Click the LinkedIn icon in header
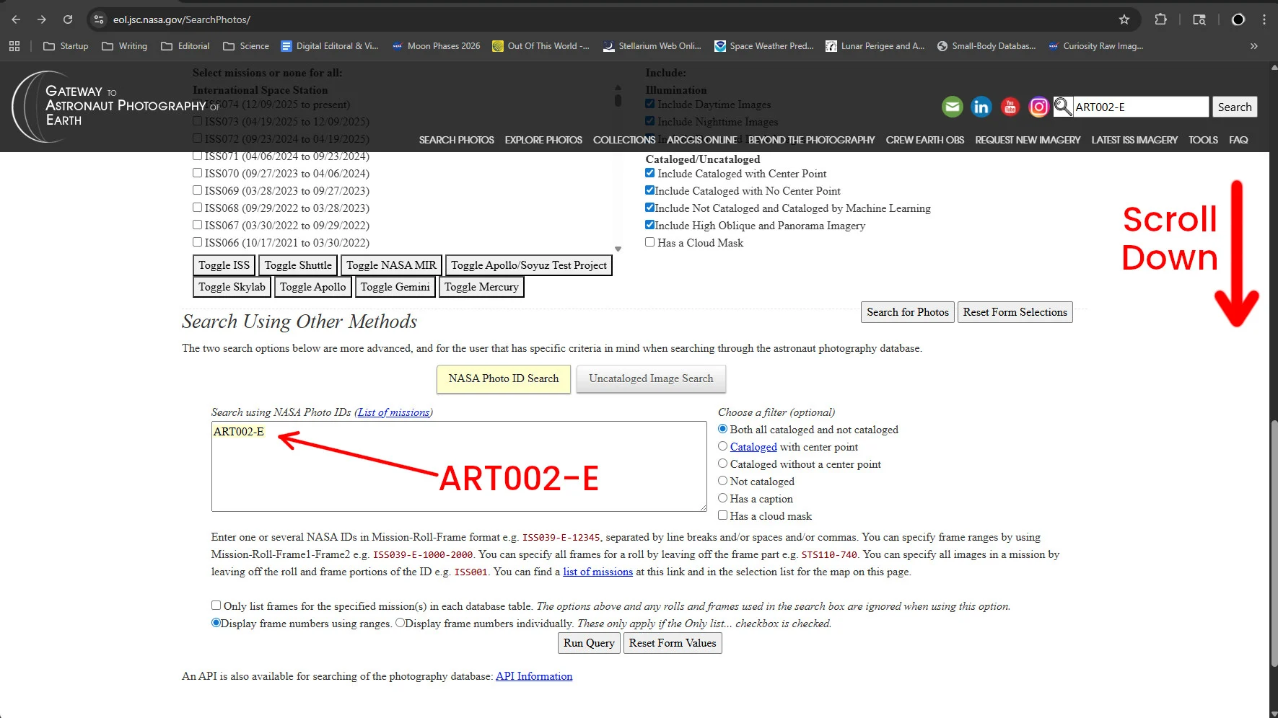The width and height of the screenshot is (1278, 718). (x=981, y=107)
